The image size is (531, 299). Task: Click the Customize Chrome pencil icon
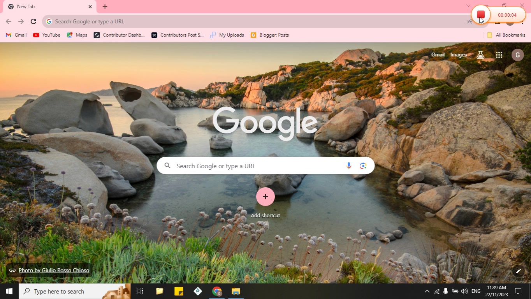pyautogui.click(x=519, y=271)
